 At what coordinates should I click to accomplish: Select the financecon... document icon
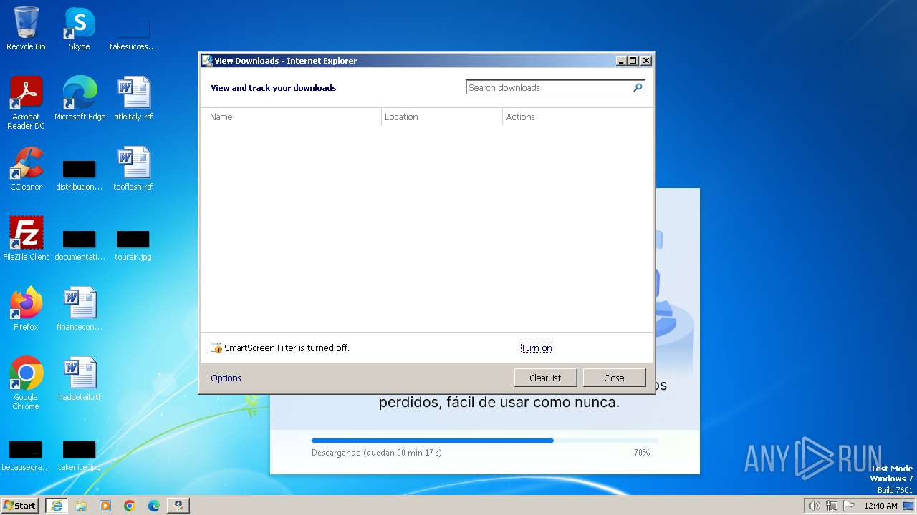(x=80, y=309)
